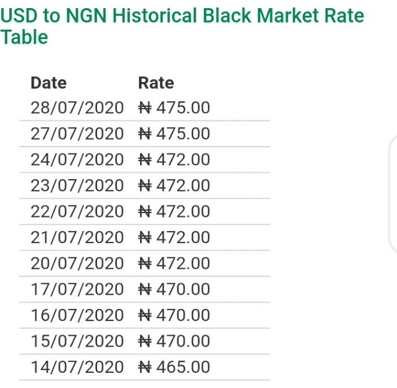Select the 24/07/2020 row date

[77, 159]
